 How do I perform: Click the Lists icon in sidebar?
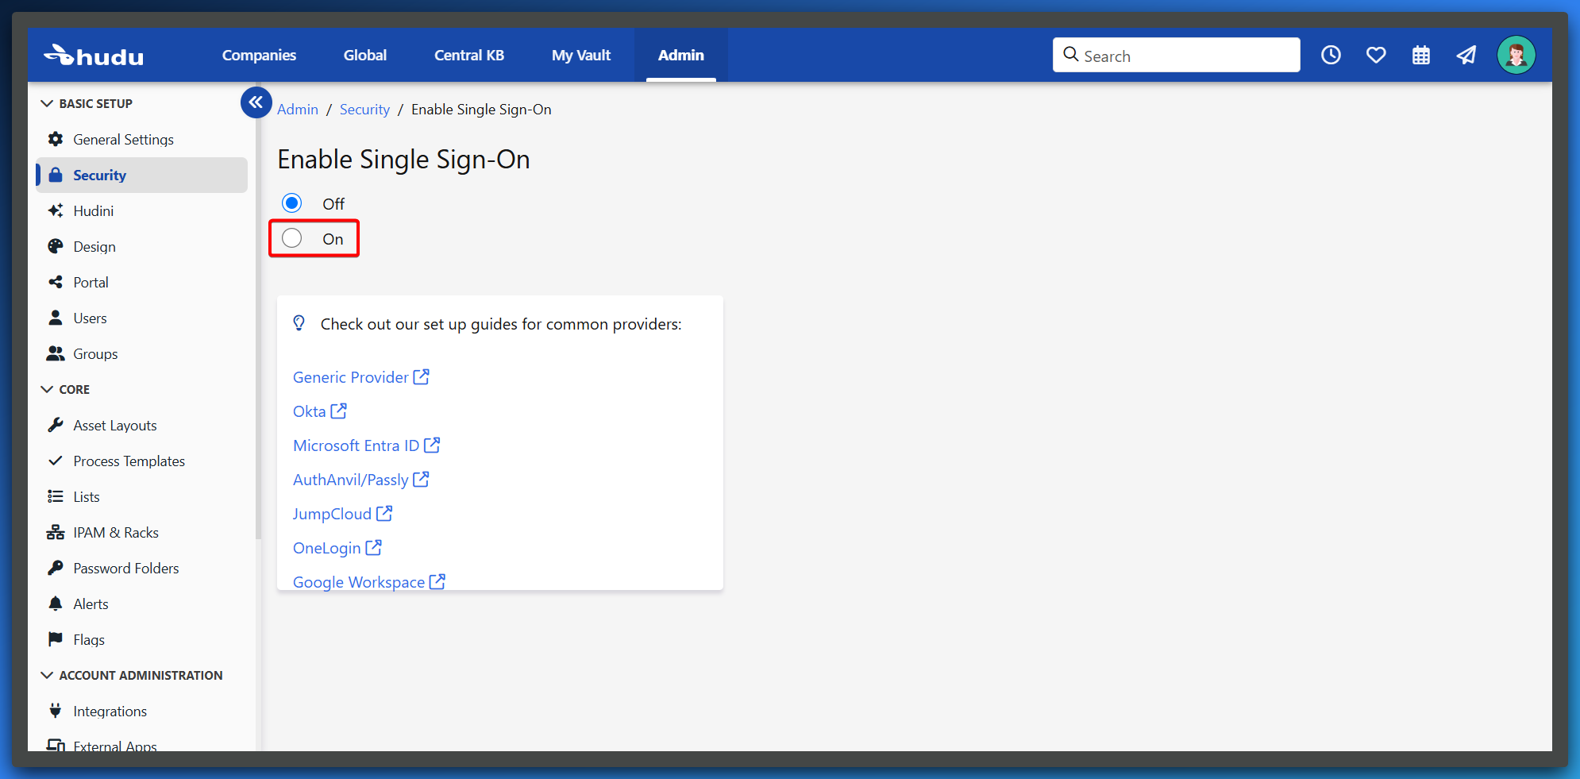(56, 496)
